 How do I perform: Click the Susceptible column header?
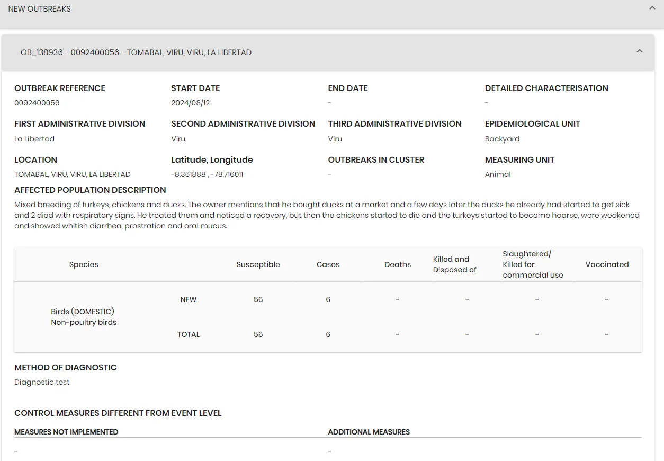click(x=258, y=264)
